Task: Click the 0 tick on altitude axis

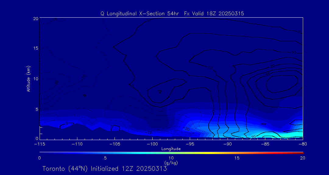Action: click(x=37, y=138)
